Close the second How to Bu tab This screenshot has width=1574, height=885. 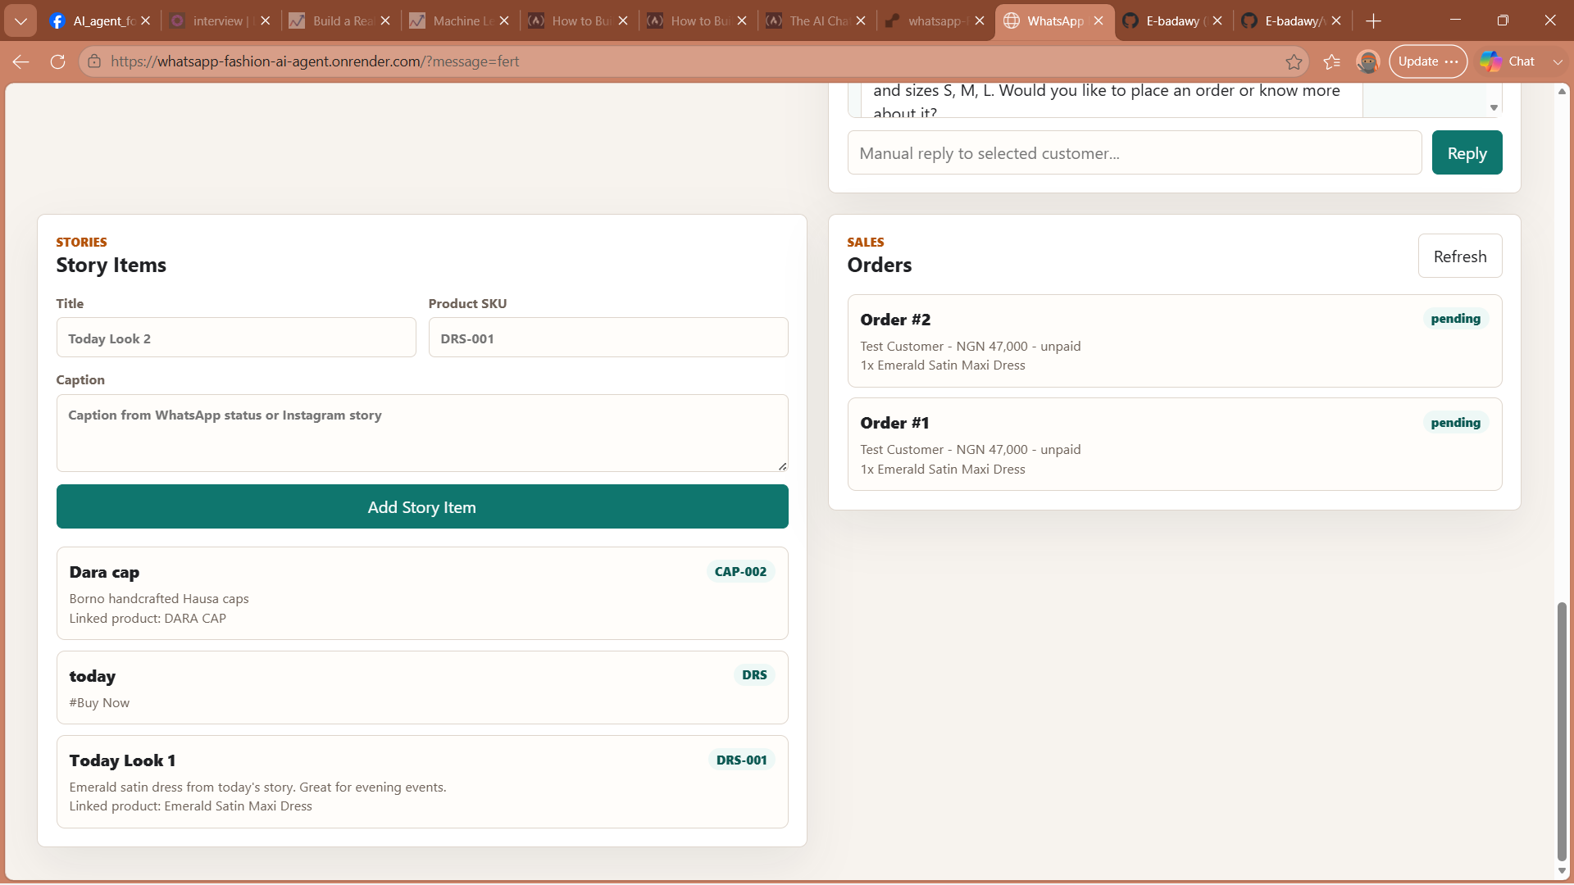pyautogui.click(x=742, y=20)
